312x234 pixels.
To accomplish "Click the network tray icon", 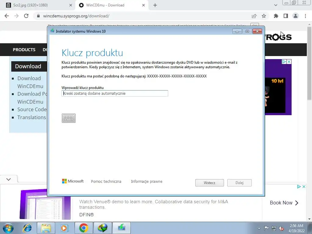I will (x=274, y=228).
